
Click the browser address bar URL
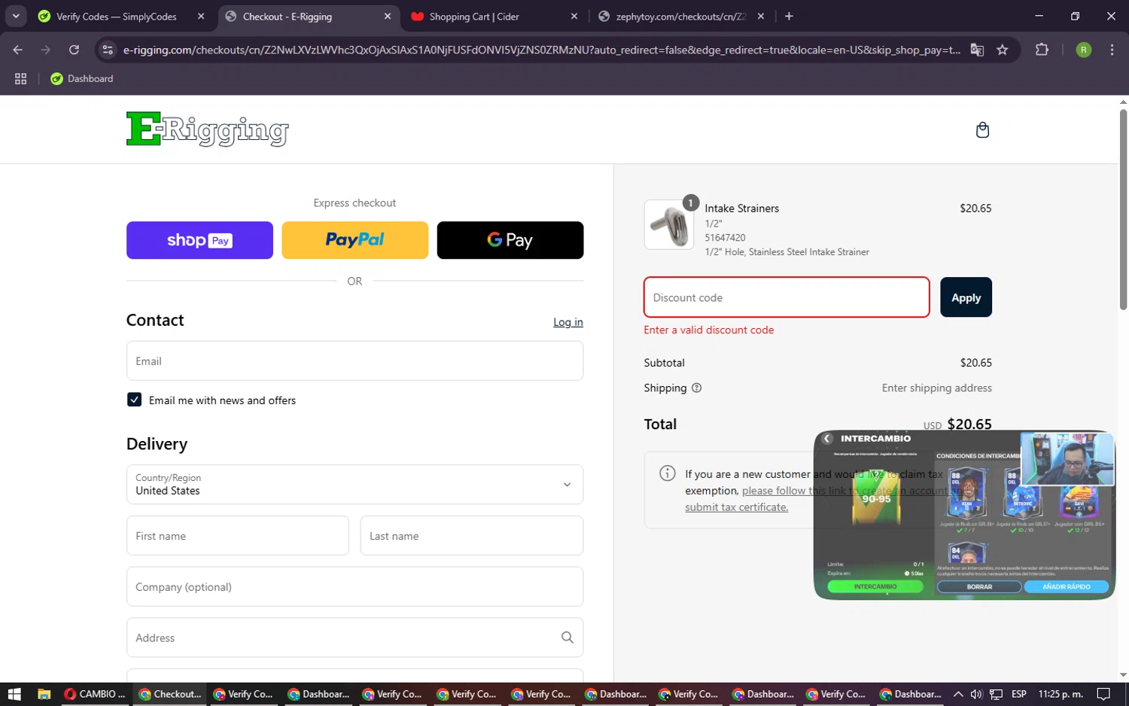pos(541,50)
